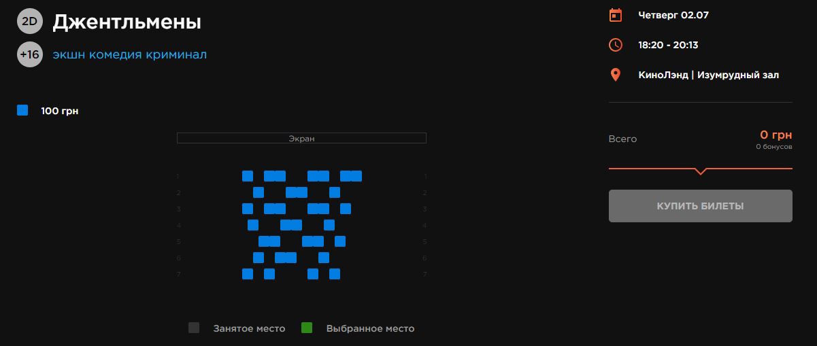
Task: Click the Экран screen bar
Action: (301, 138)
